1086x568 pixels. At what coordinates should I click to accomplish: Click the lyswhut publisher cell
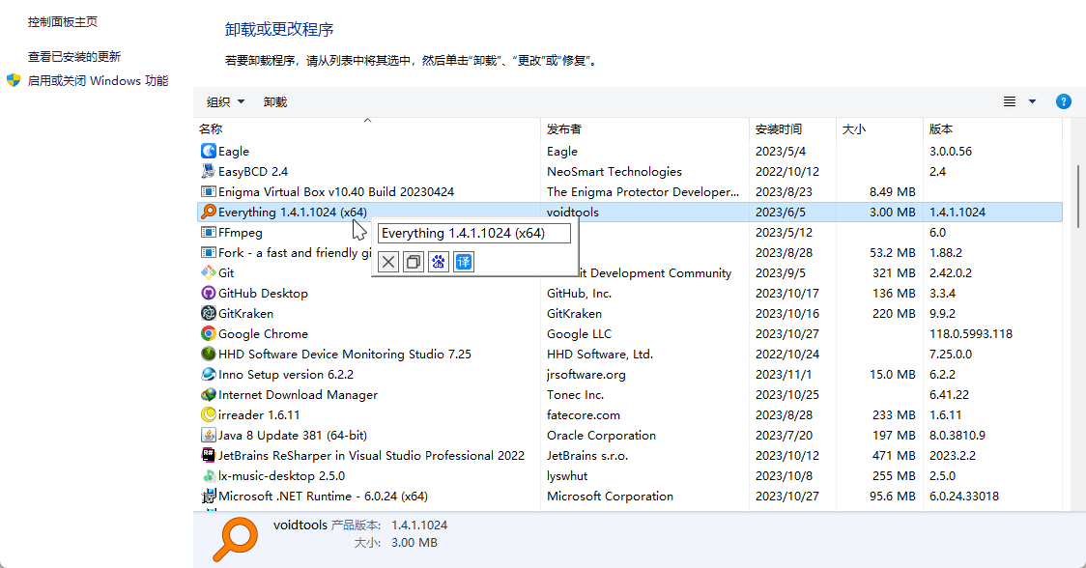(x=567, y=476)
